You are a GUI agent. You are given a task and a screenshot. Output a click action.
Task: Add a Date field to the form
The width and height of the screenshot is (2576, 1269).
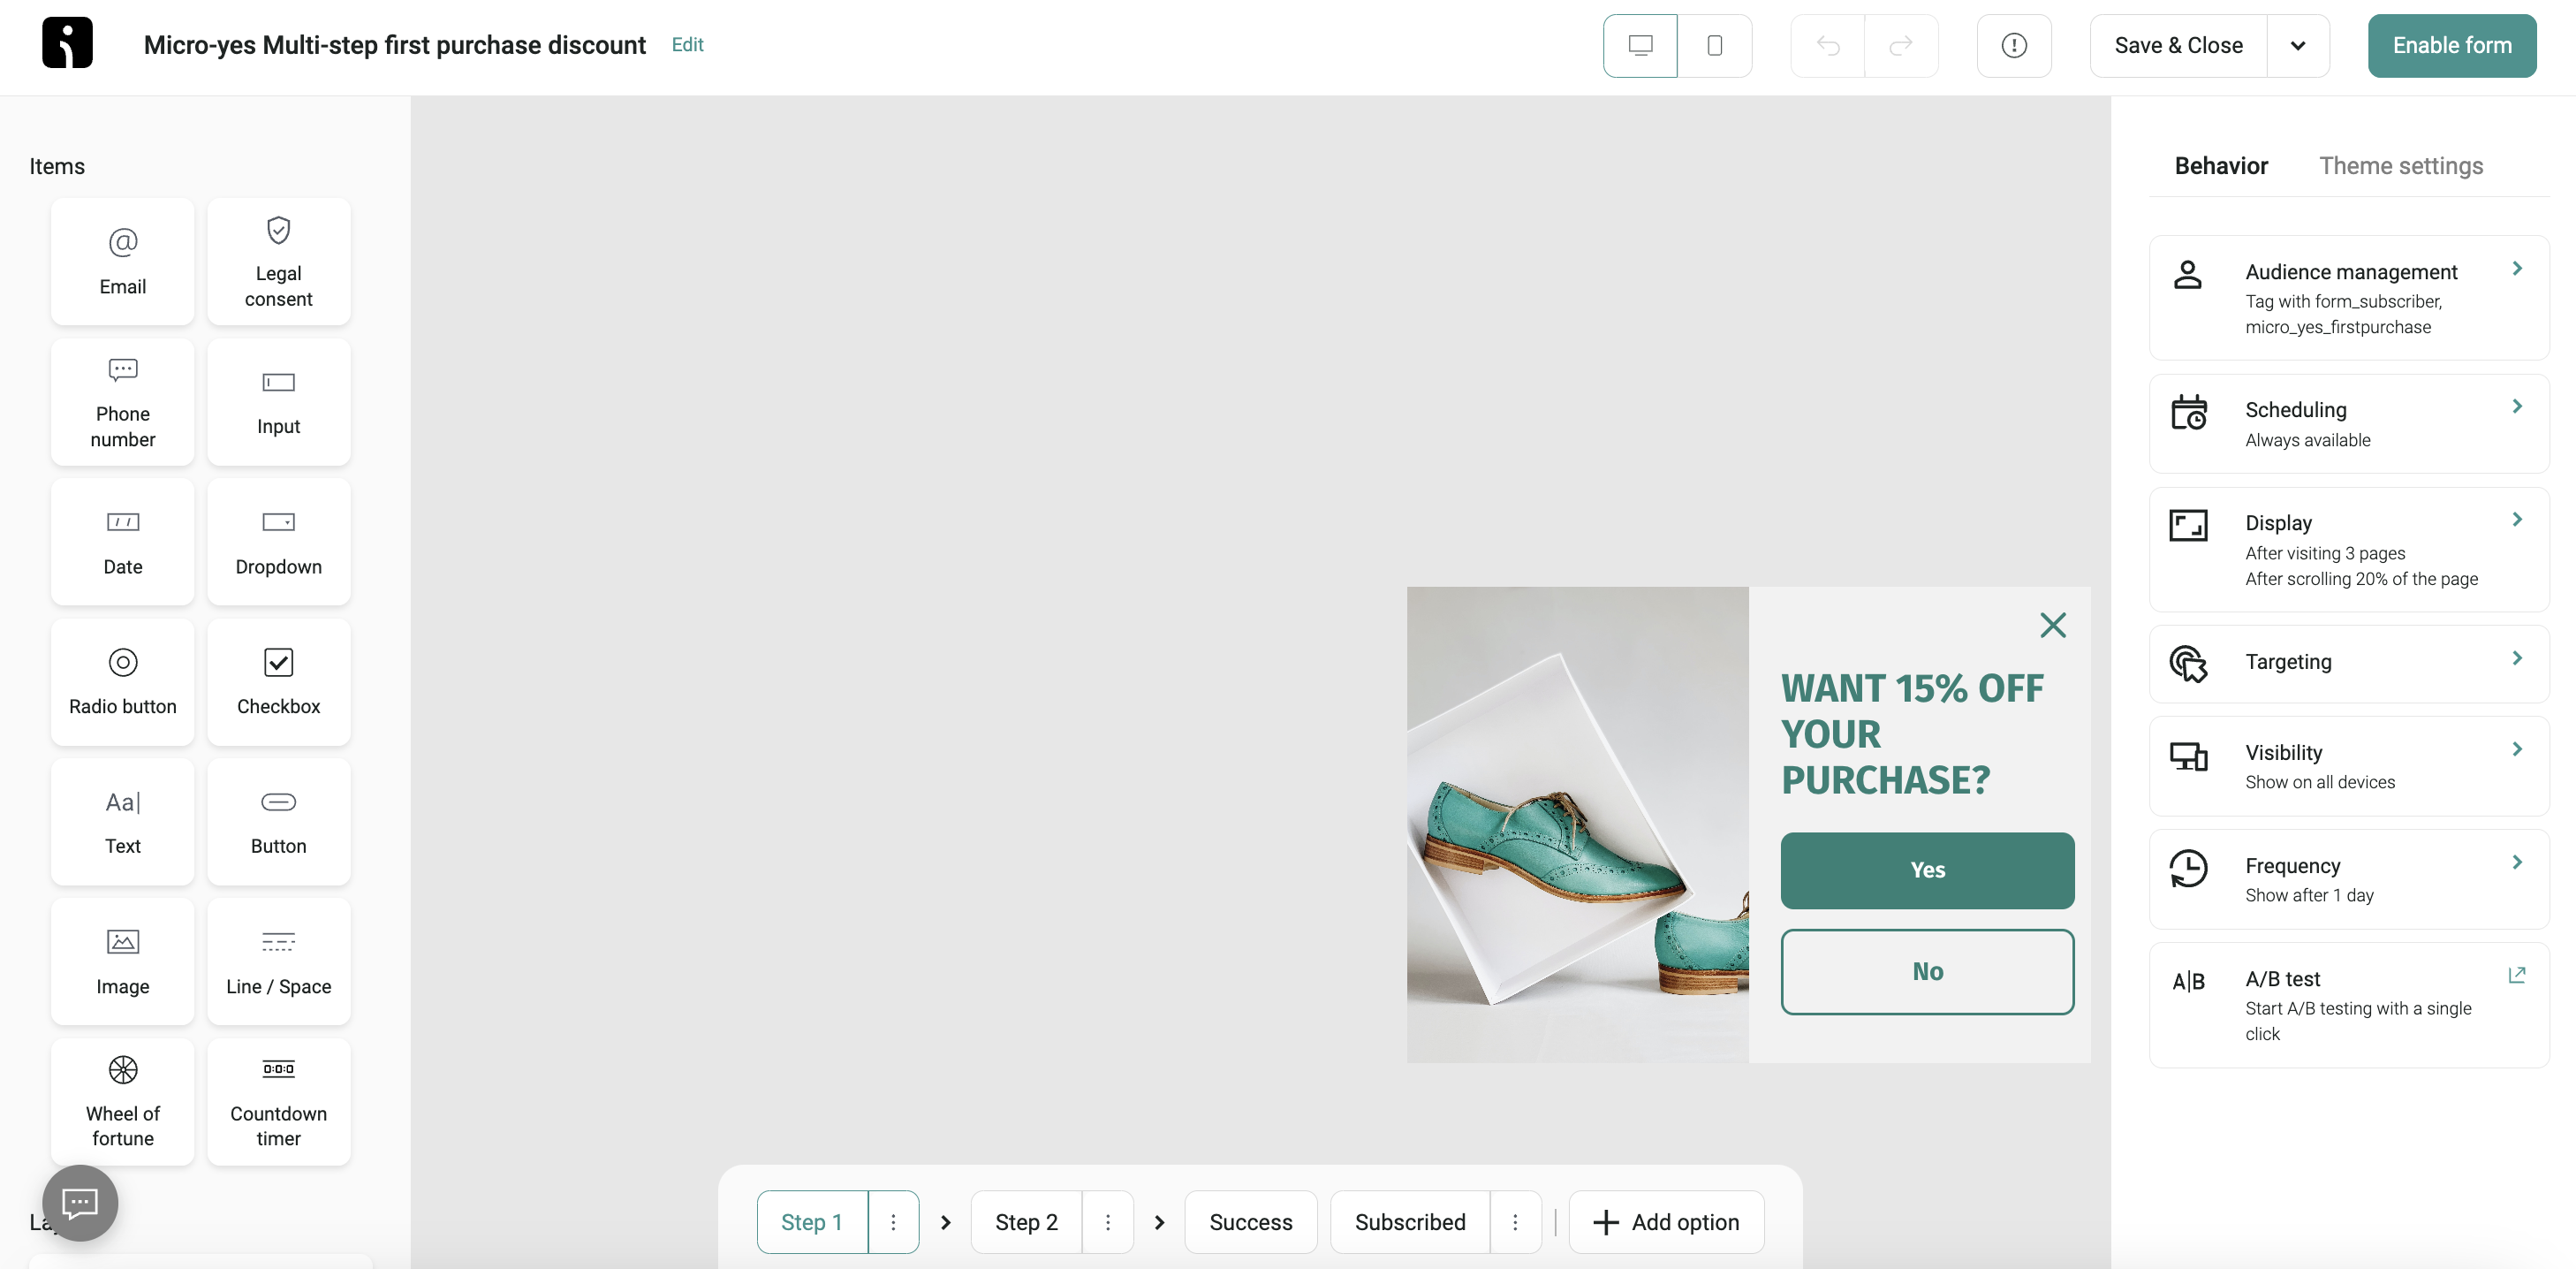pos(122,541)
